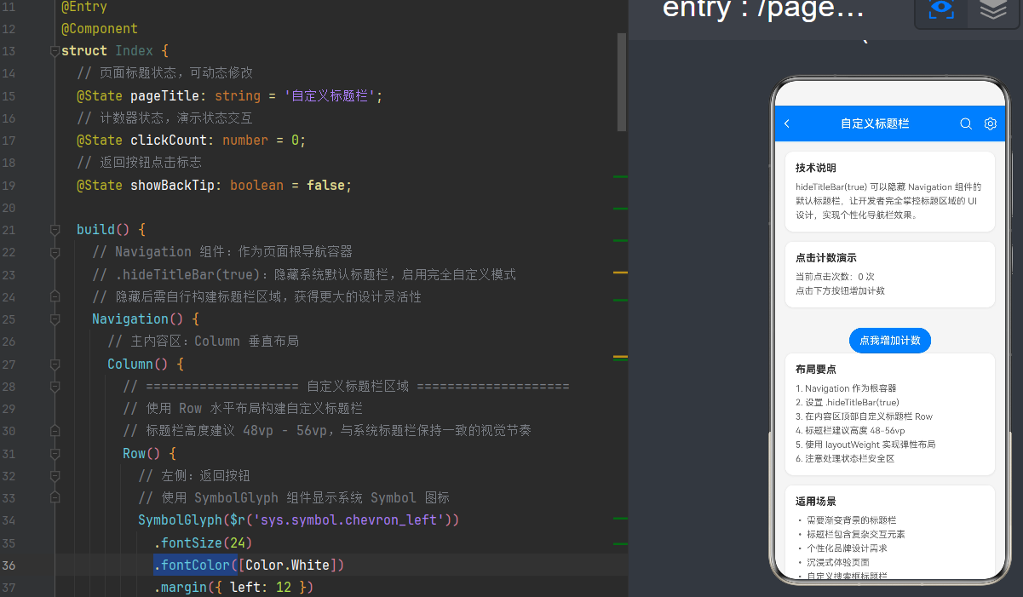Click the 布局要点 card heading
The image size is (1023, 597).
coord(816,369)
